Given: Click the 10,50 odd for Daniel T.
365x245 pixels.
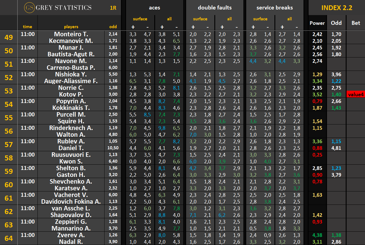Looking at the screenshot, I should click(113, 148).
